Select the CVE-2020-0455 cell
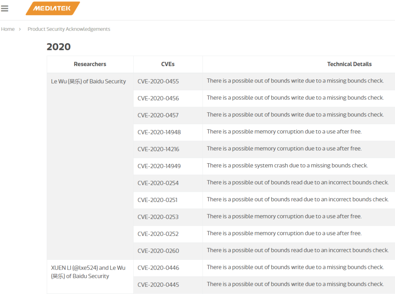Image resolution: width=395 pixels, height=294 pixels. click(168, 81)
